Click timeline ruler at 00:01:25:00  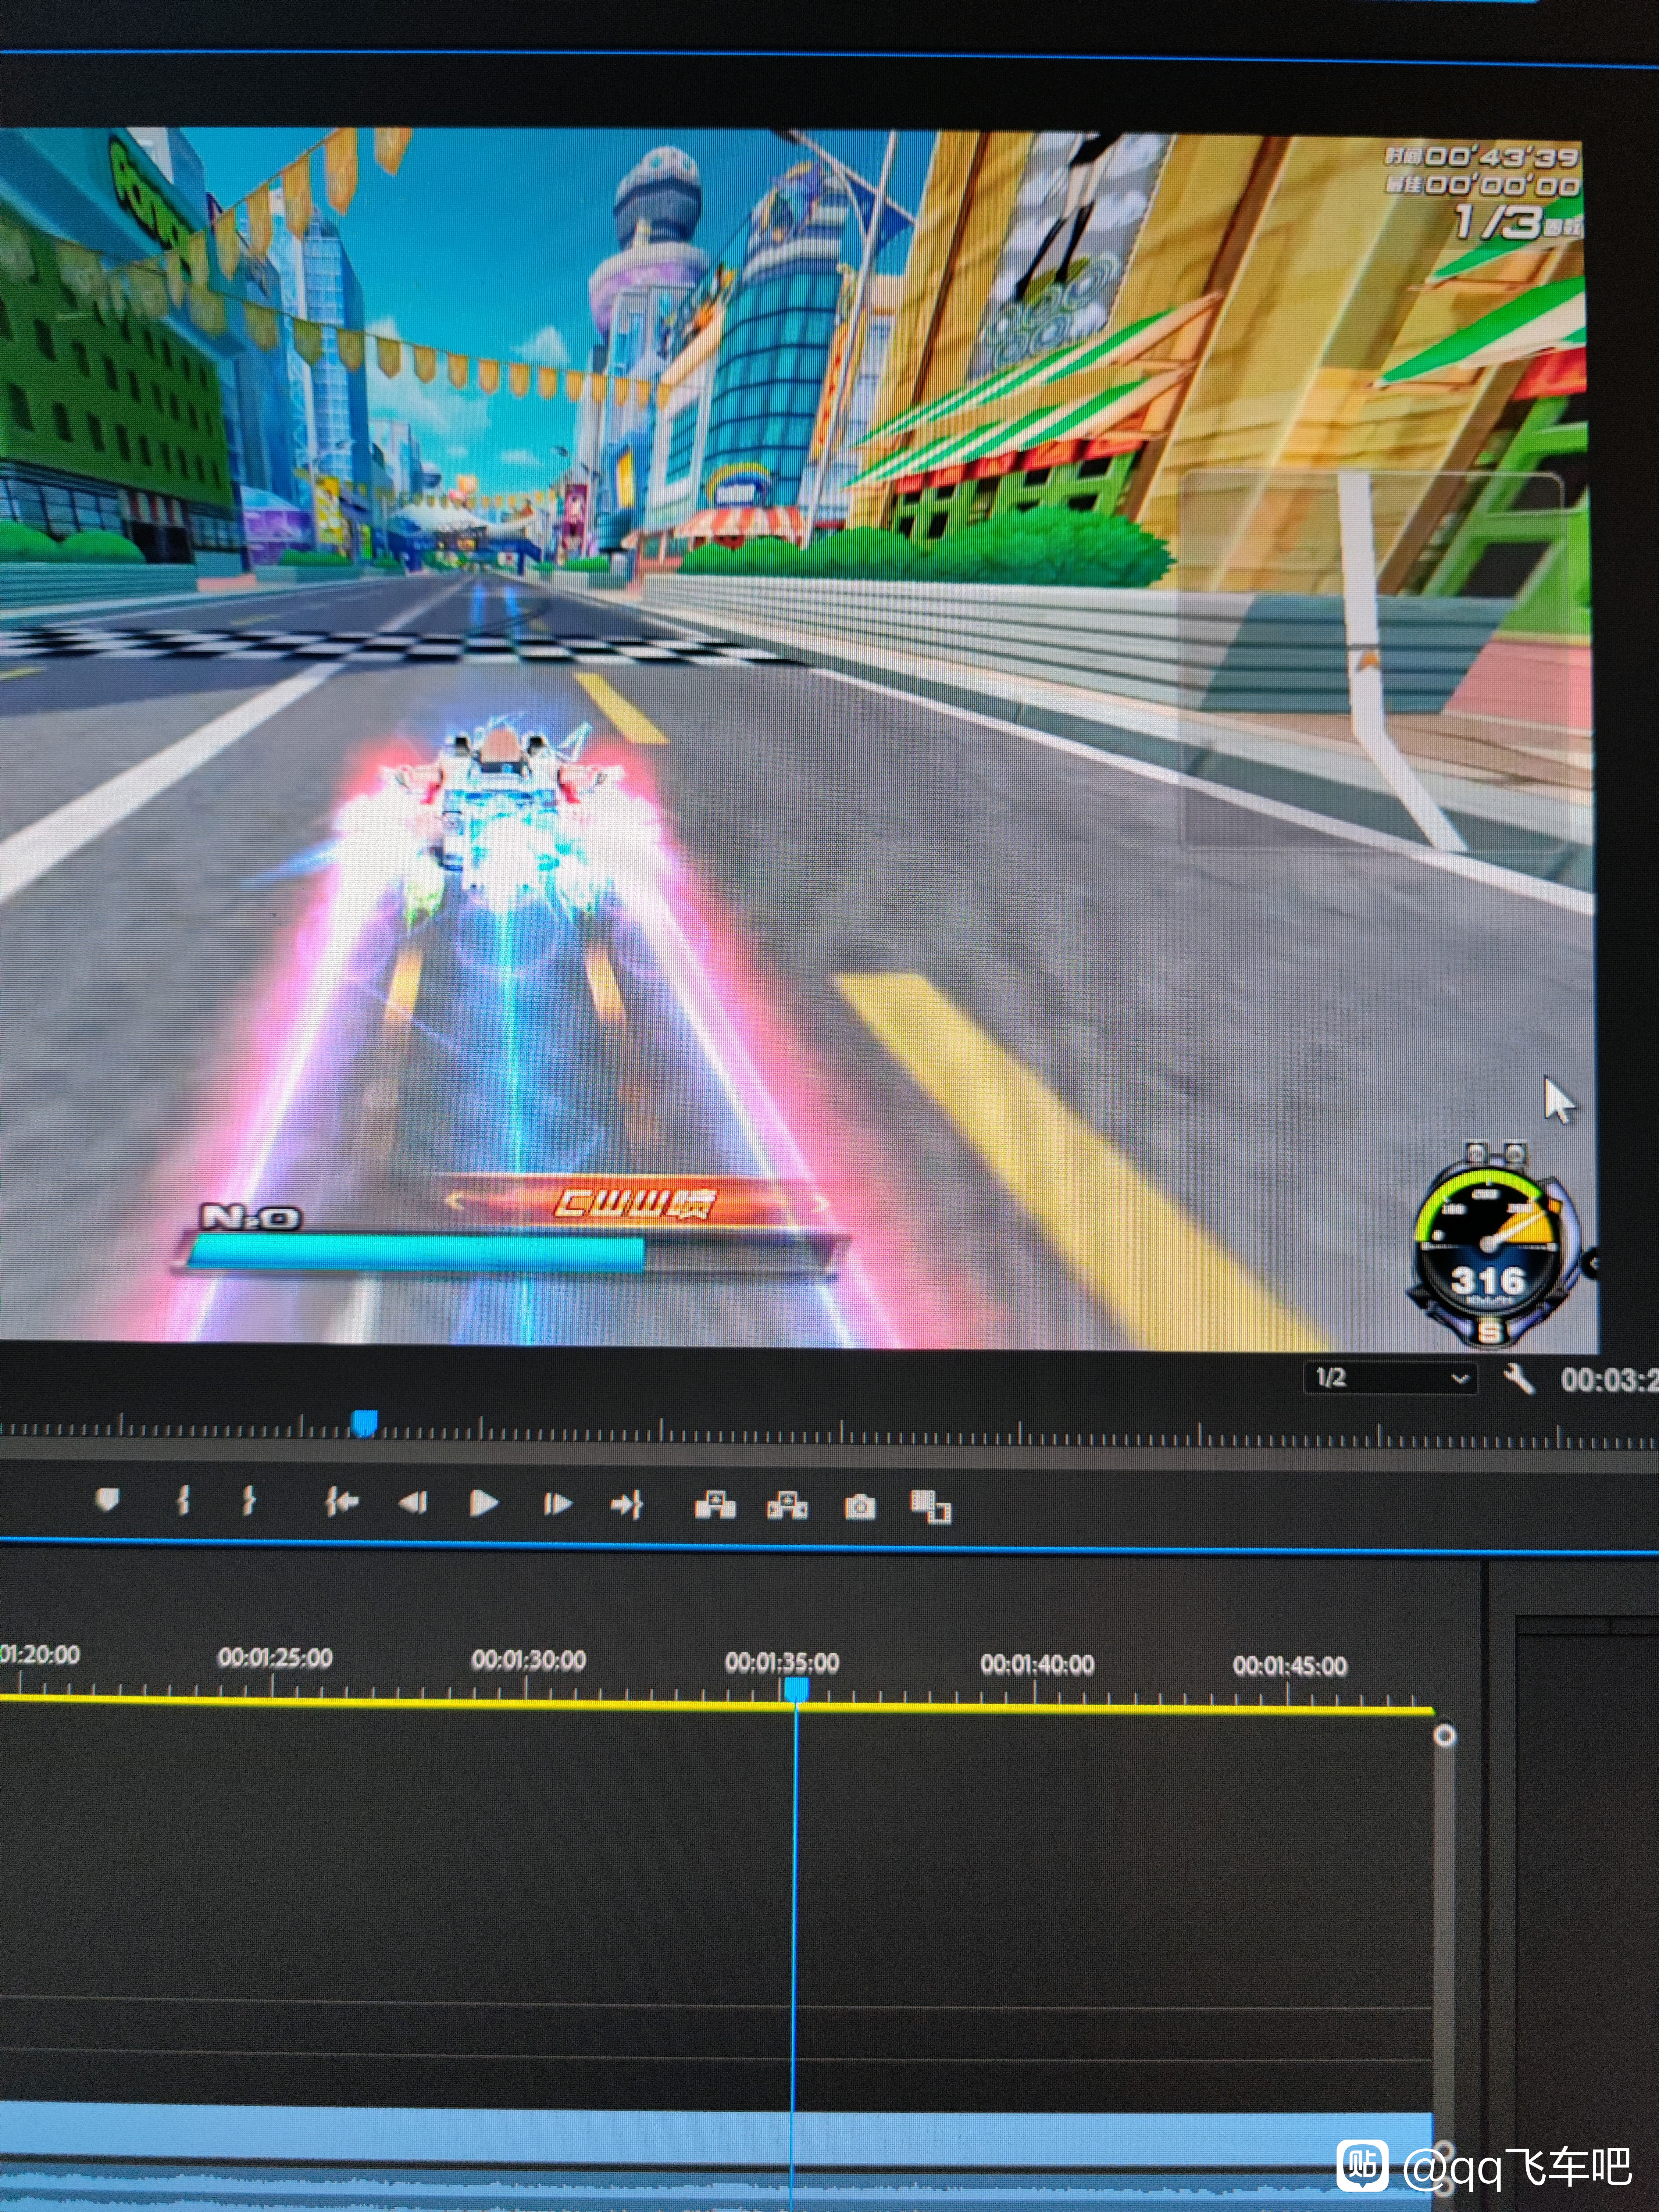tap(275, 1658)
